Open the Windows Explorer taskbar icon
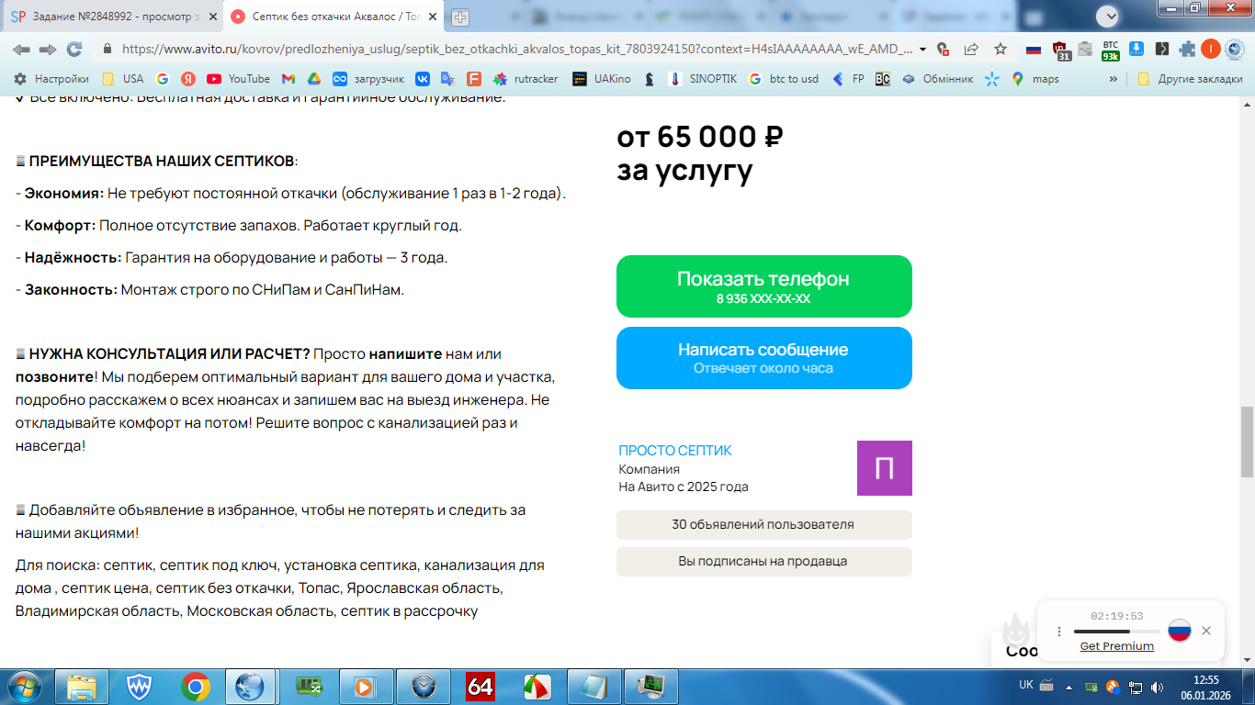The image size is (1255, 705). point(82,687)
